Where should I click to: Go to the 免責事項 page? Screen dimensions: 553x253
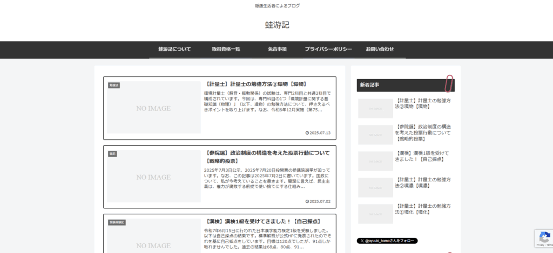(x=277, y=49)
